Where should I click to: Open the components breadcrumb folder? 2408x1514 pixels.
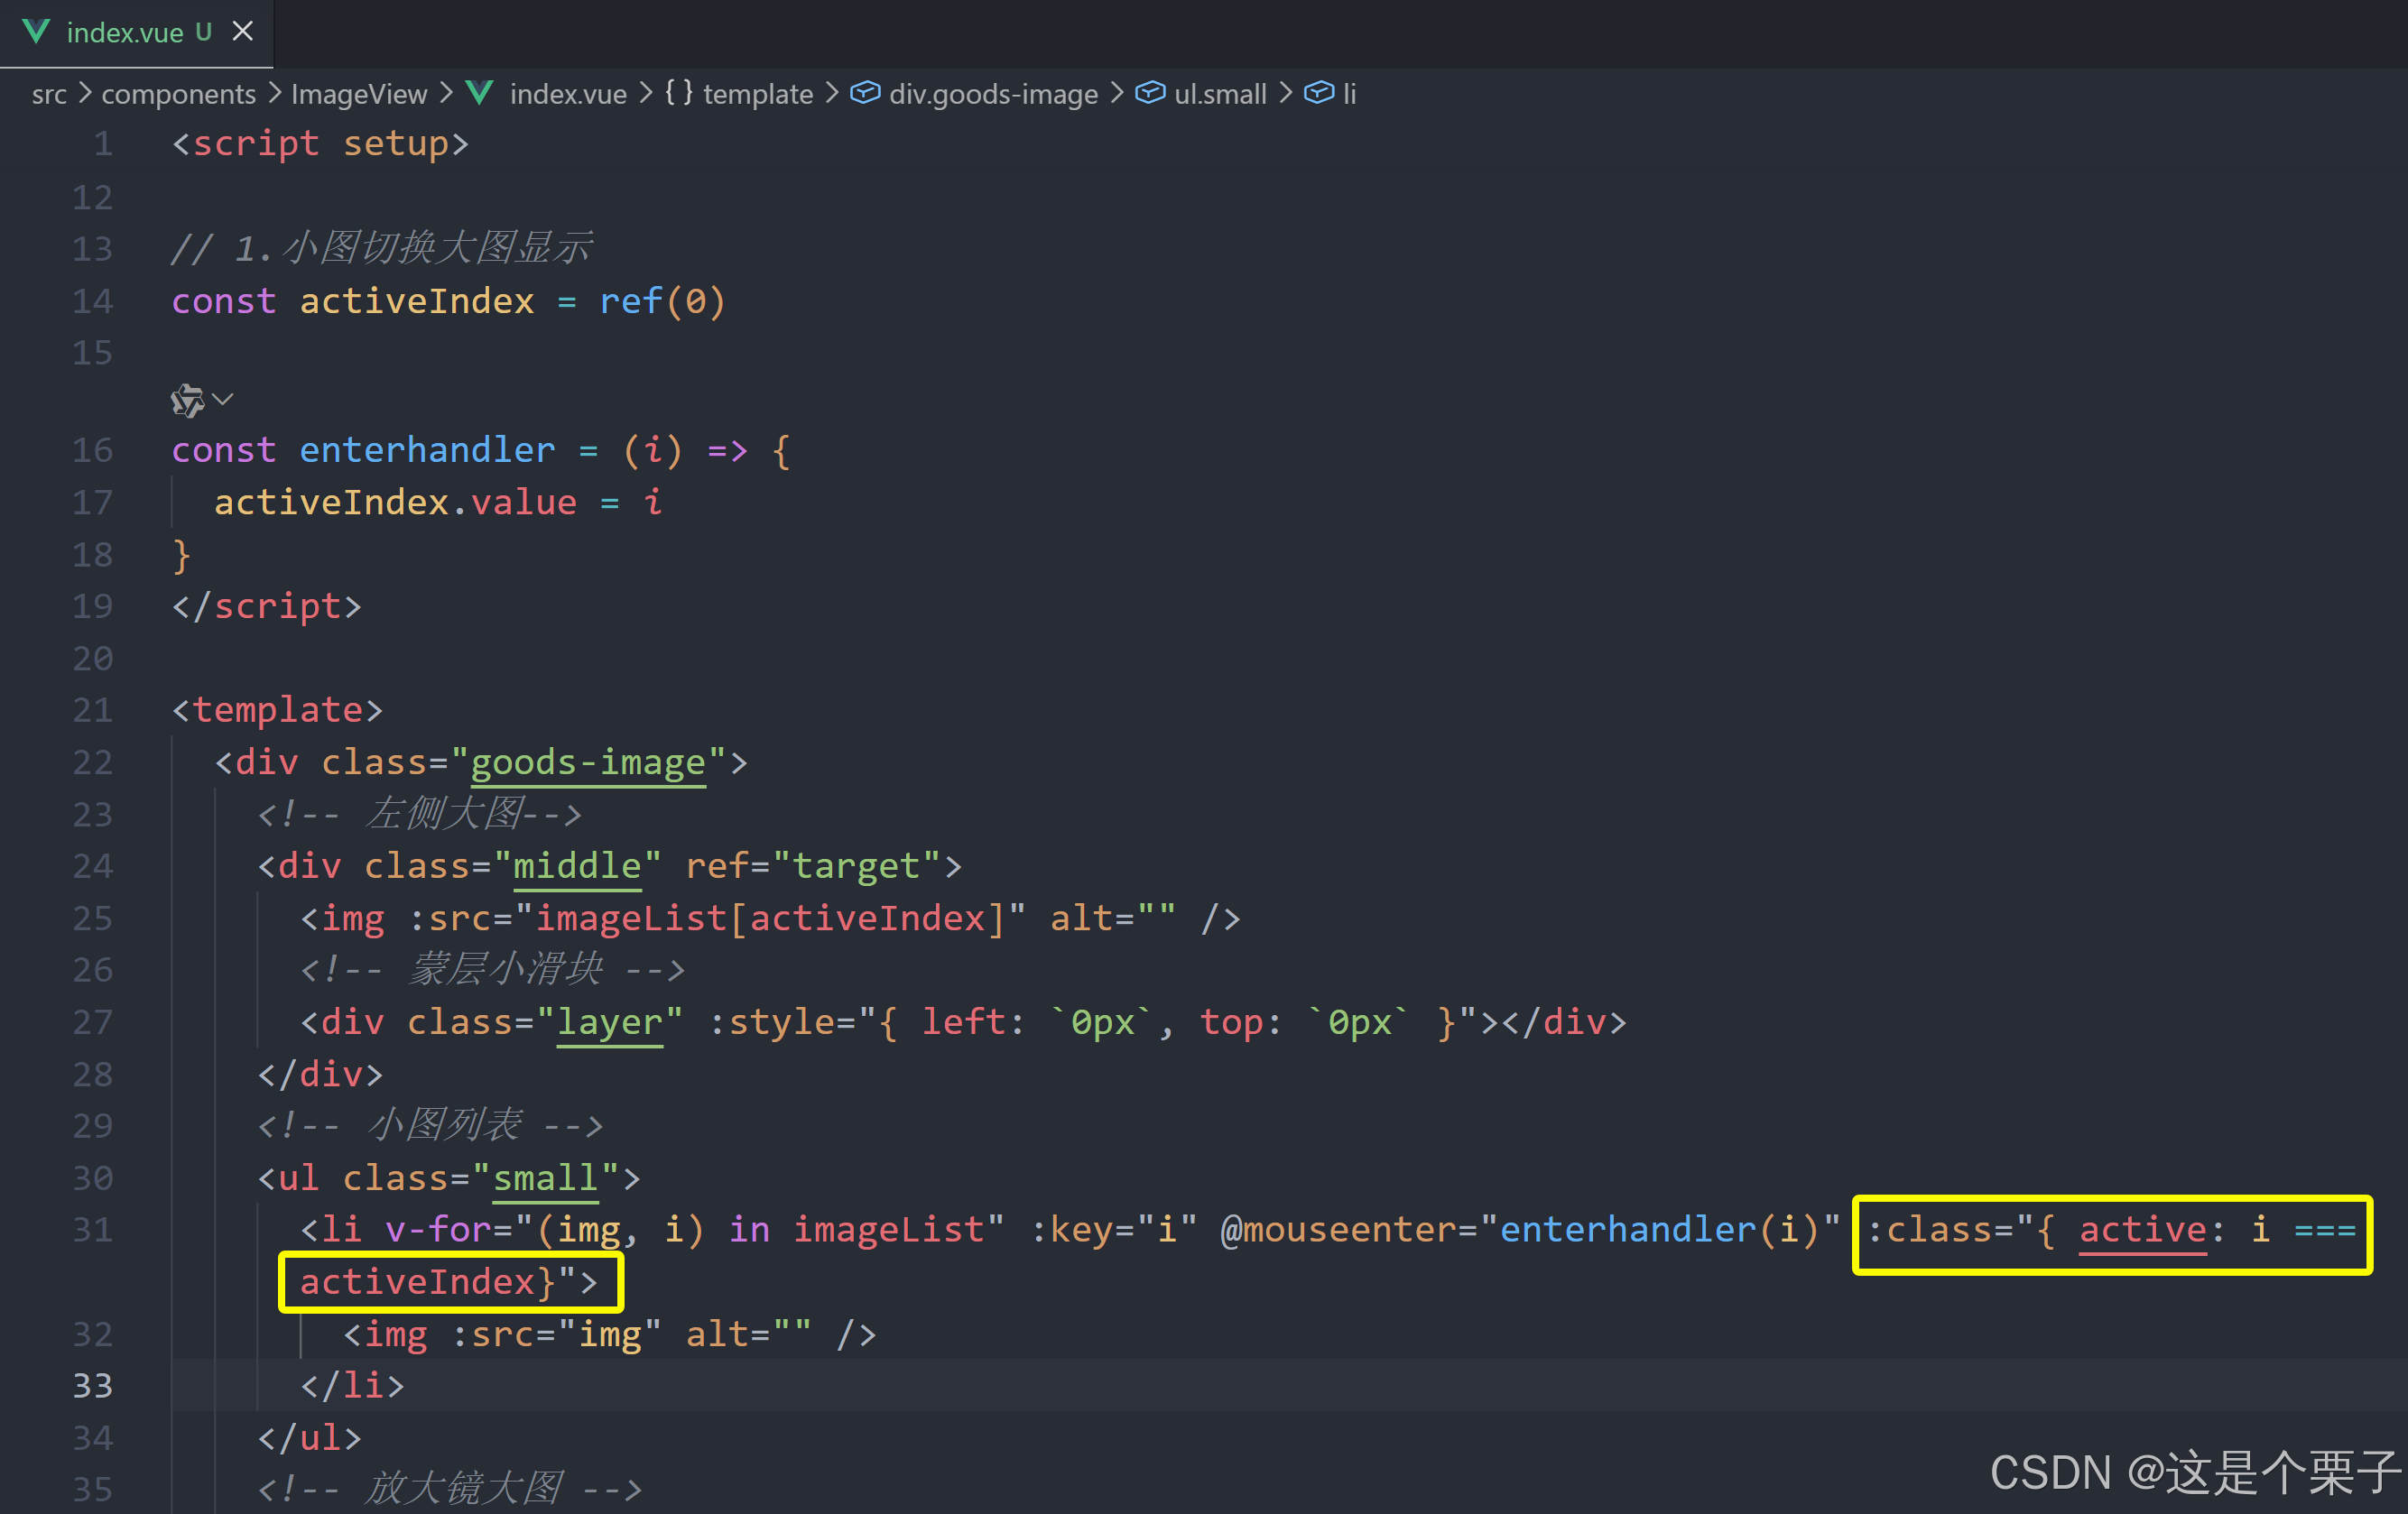178,94
